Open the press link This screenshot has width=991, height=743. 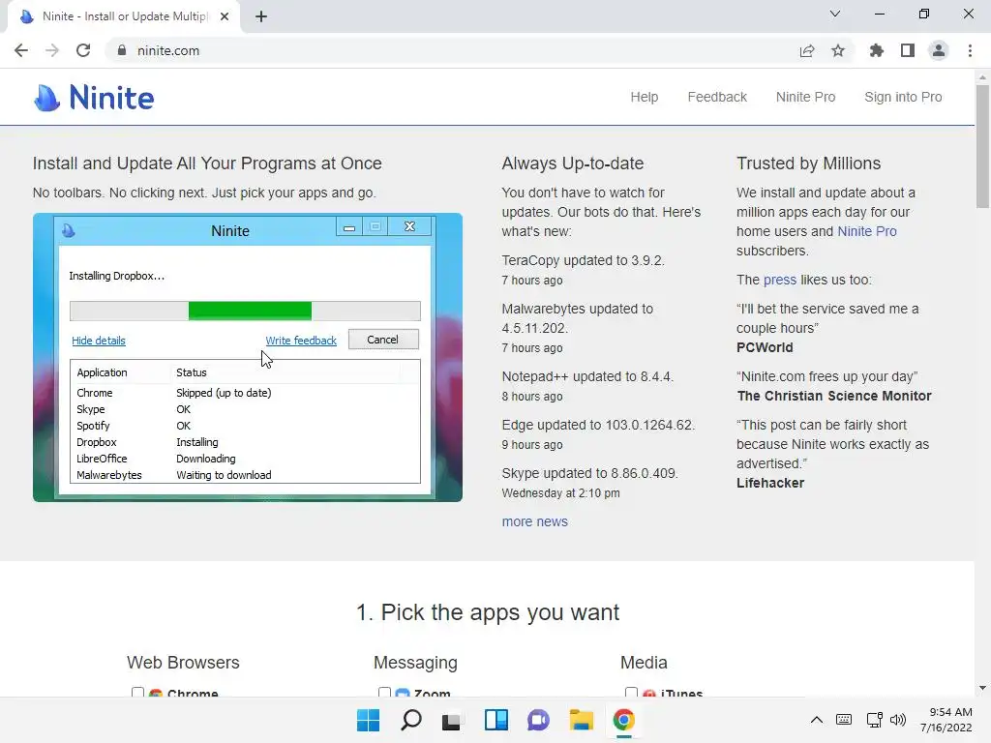780,280
